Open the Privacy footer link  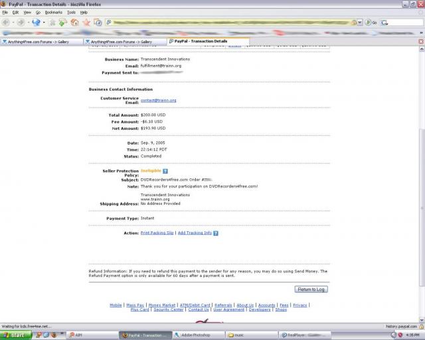299,306
